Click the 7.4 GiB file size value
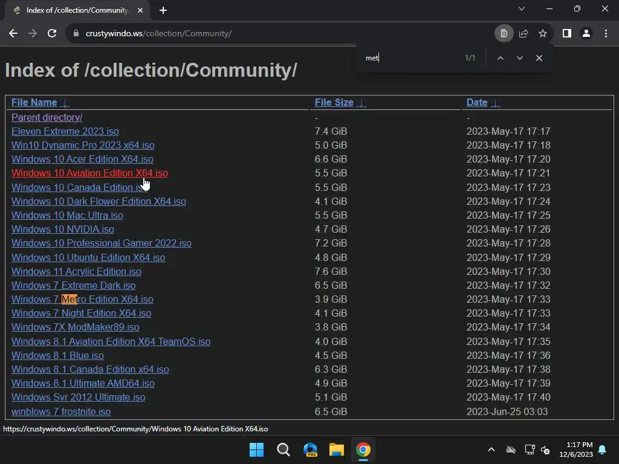 point(331,131)
